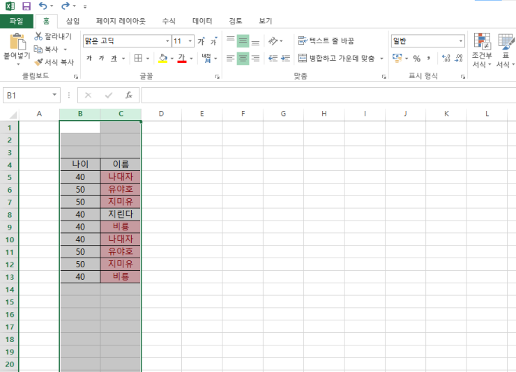Image resolution: width=516 pixels, height=372 pixels.
Task: Click the Increase Decimal icon
Action: point(446,59)
